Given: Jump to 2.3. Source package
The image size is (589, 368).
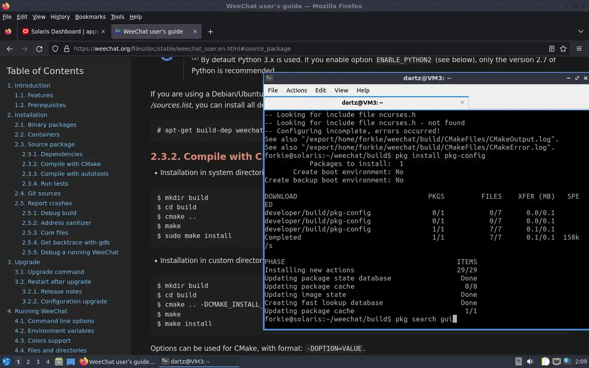Looking at the screenshot, I should pyautogui.click(x=45, y=144).
